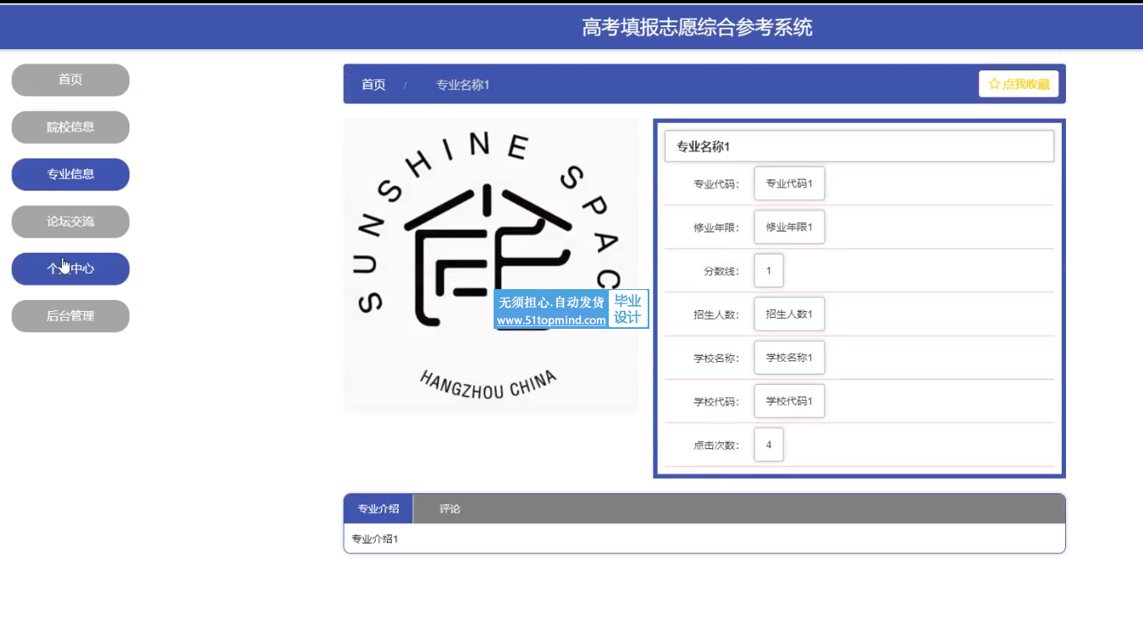Click the 首页 breadcrumb link
Image resolution: width=1143 pixels, height=618 pixels.
[373, 85]
